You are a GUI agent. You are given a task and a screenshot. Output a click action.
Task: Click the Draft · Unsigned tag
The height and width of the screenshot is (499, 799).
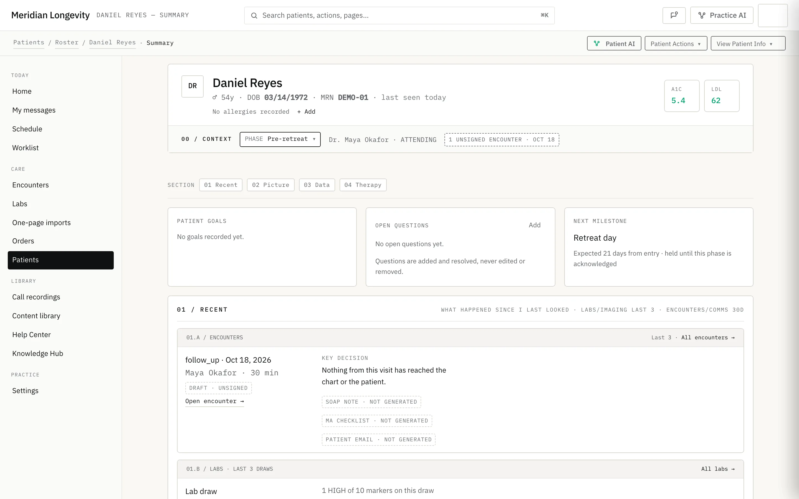218,388
